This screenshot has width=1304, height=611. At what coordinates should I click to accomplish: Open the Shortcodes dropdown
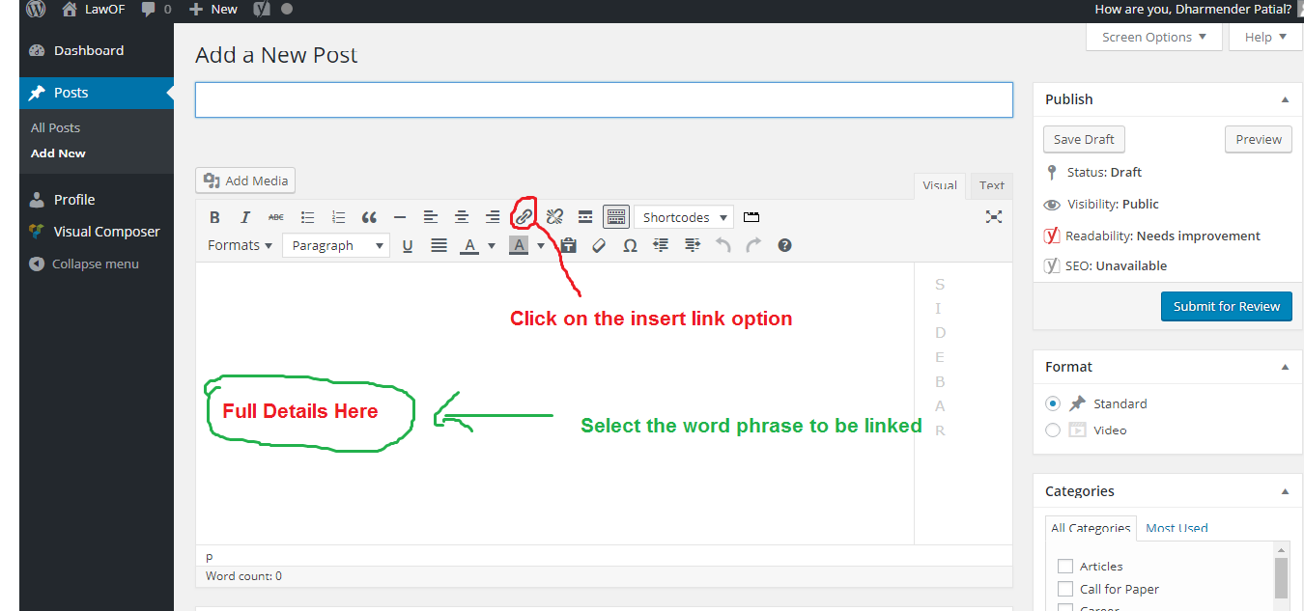tap(684, 217)
